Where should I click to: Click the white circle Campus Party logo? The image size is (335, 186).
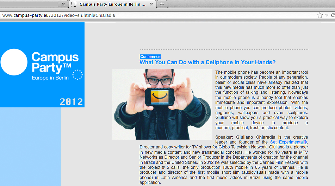(14, 62)
